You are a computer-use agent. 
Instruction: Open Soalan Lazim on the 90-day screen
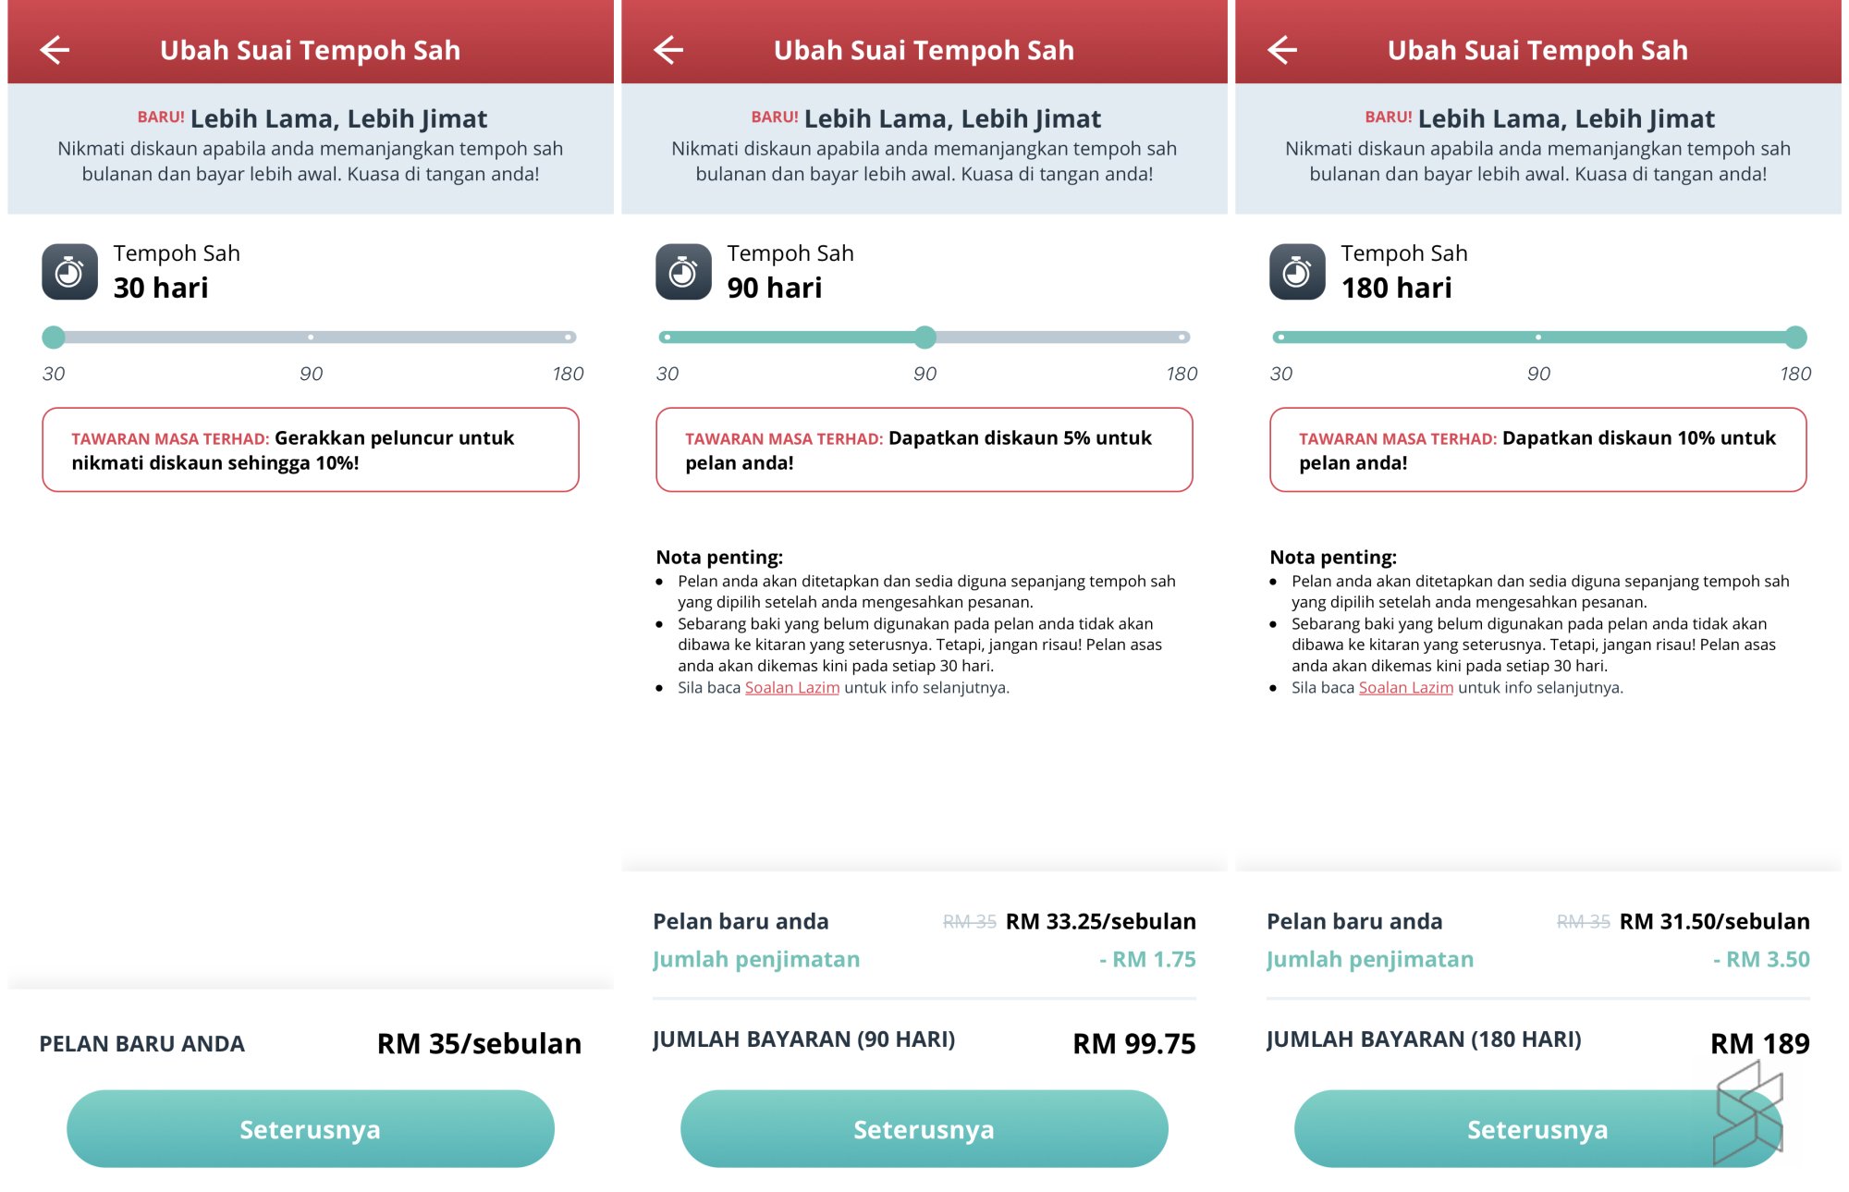(x=791, y=687)
